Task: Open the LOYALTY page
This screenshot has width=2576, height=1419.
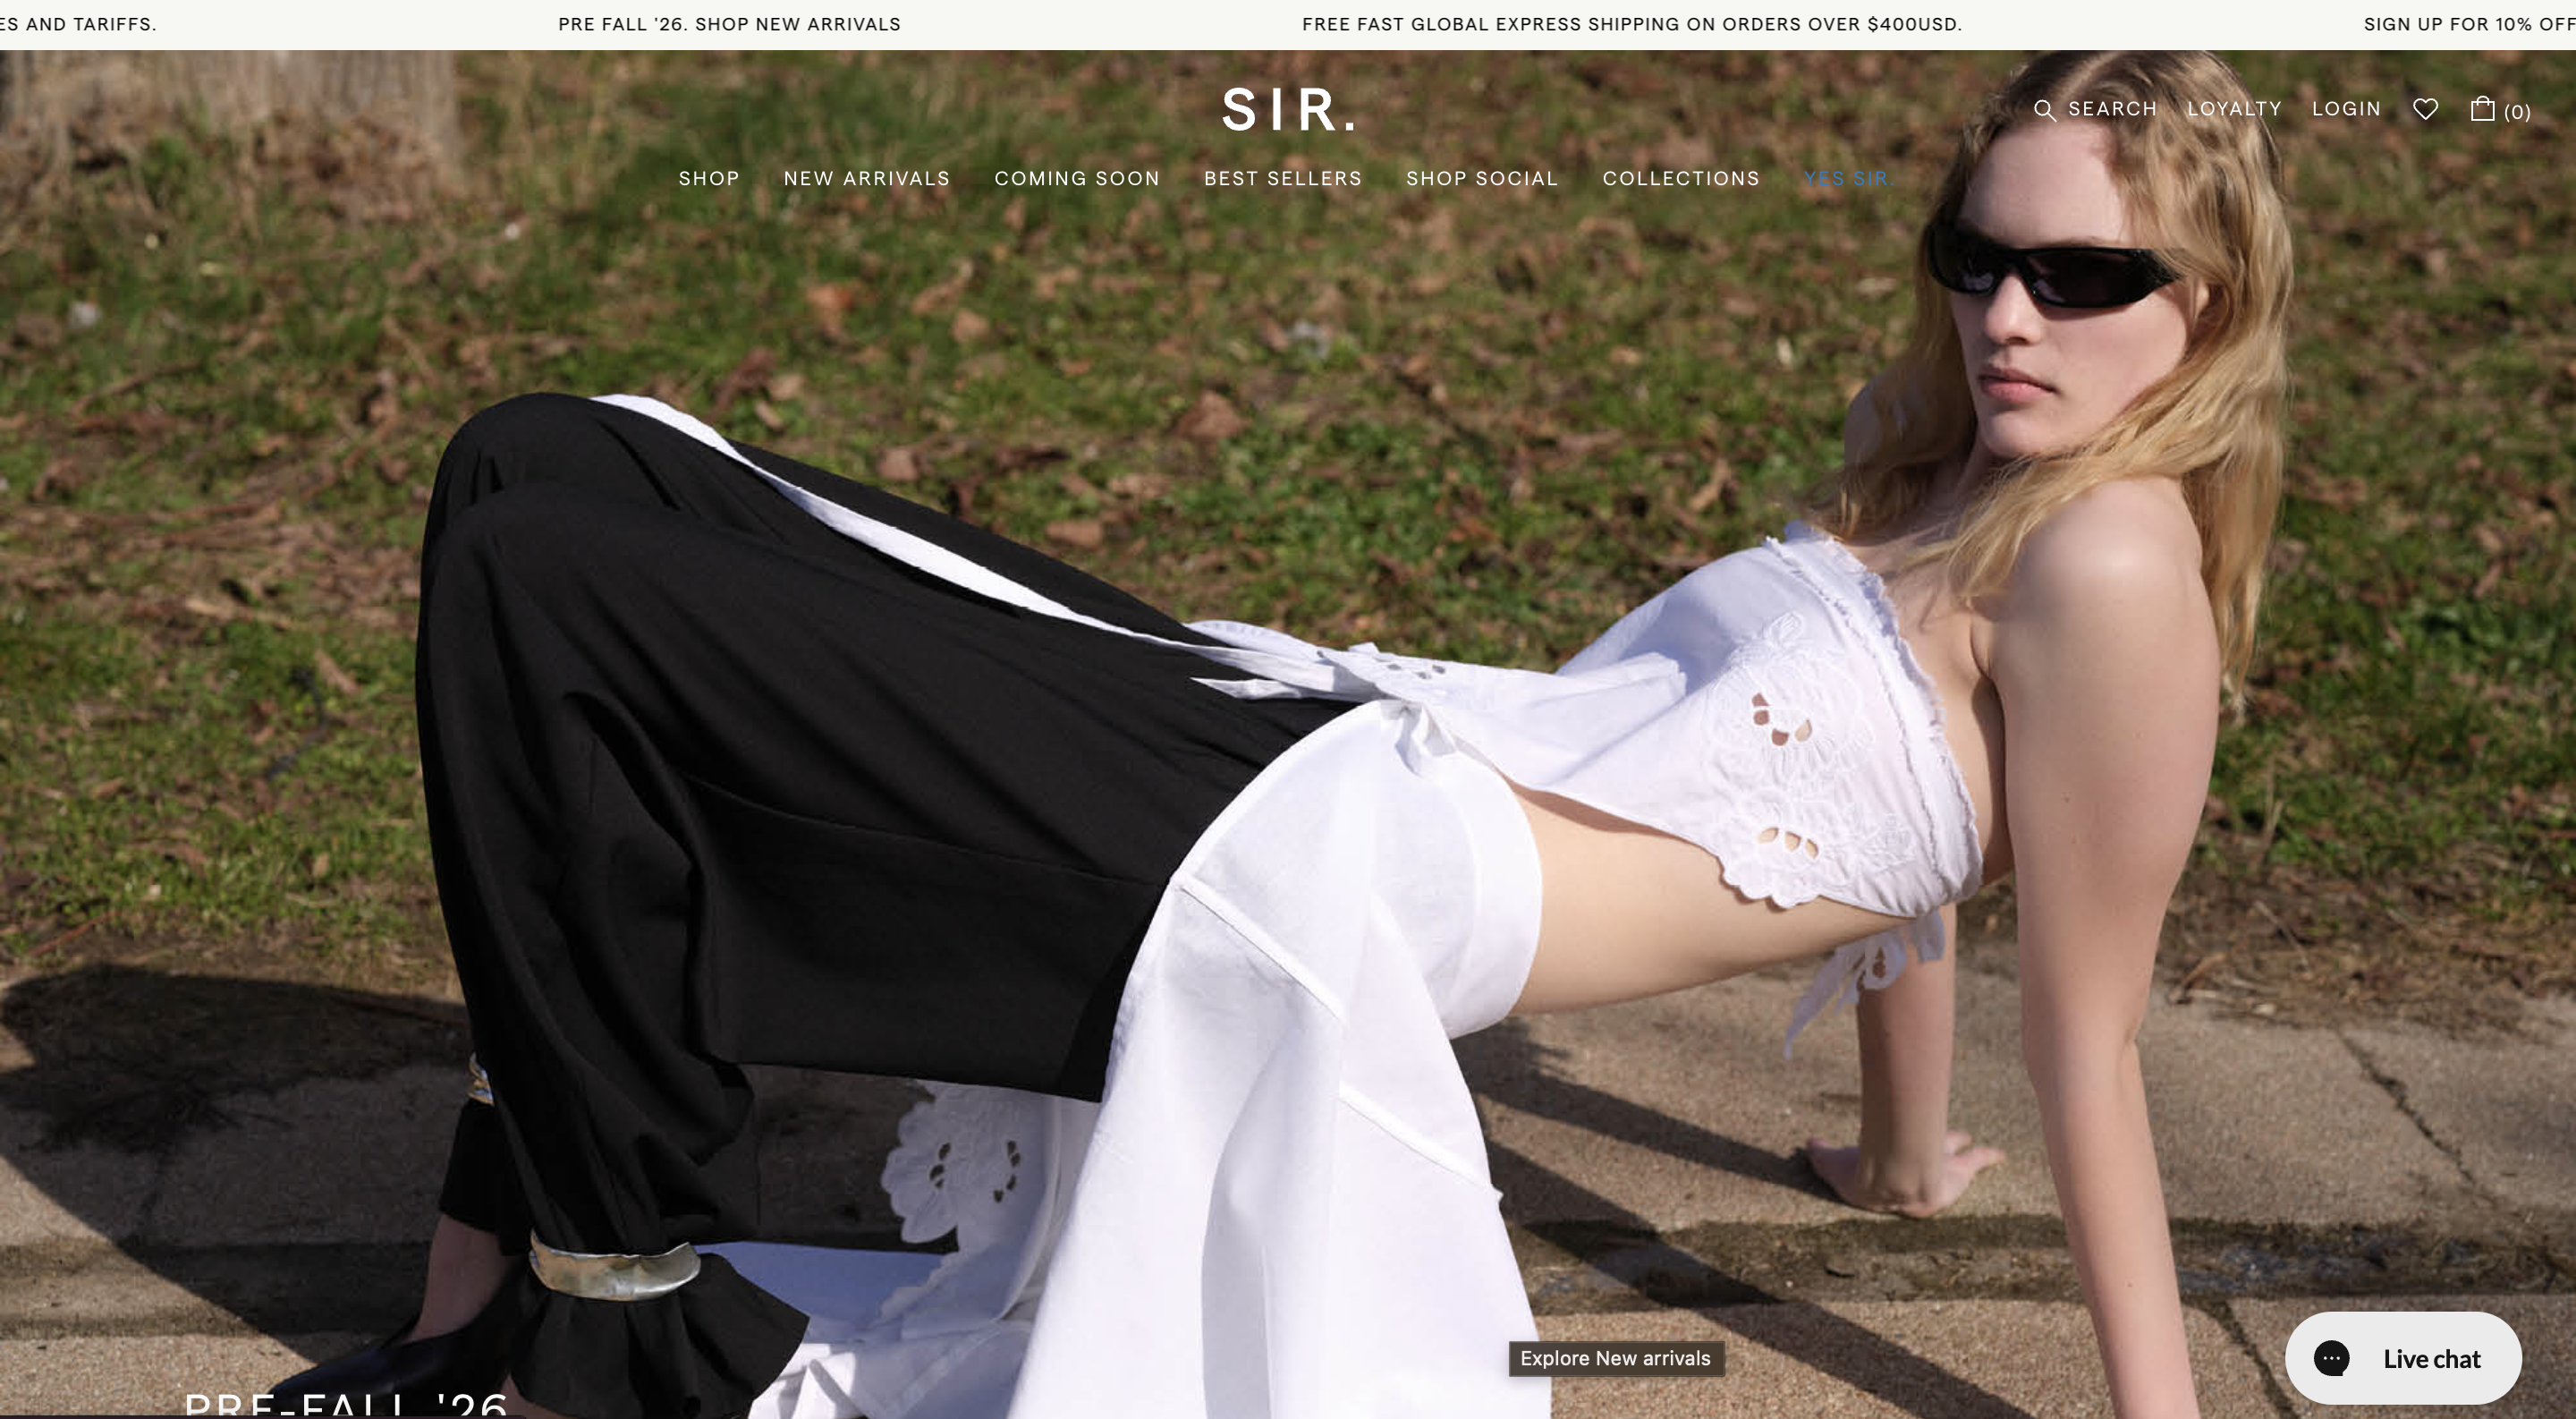Action: point(2234,108)
